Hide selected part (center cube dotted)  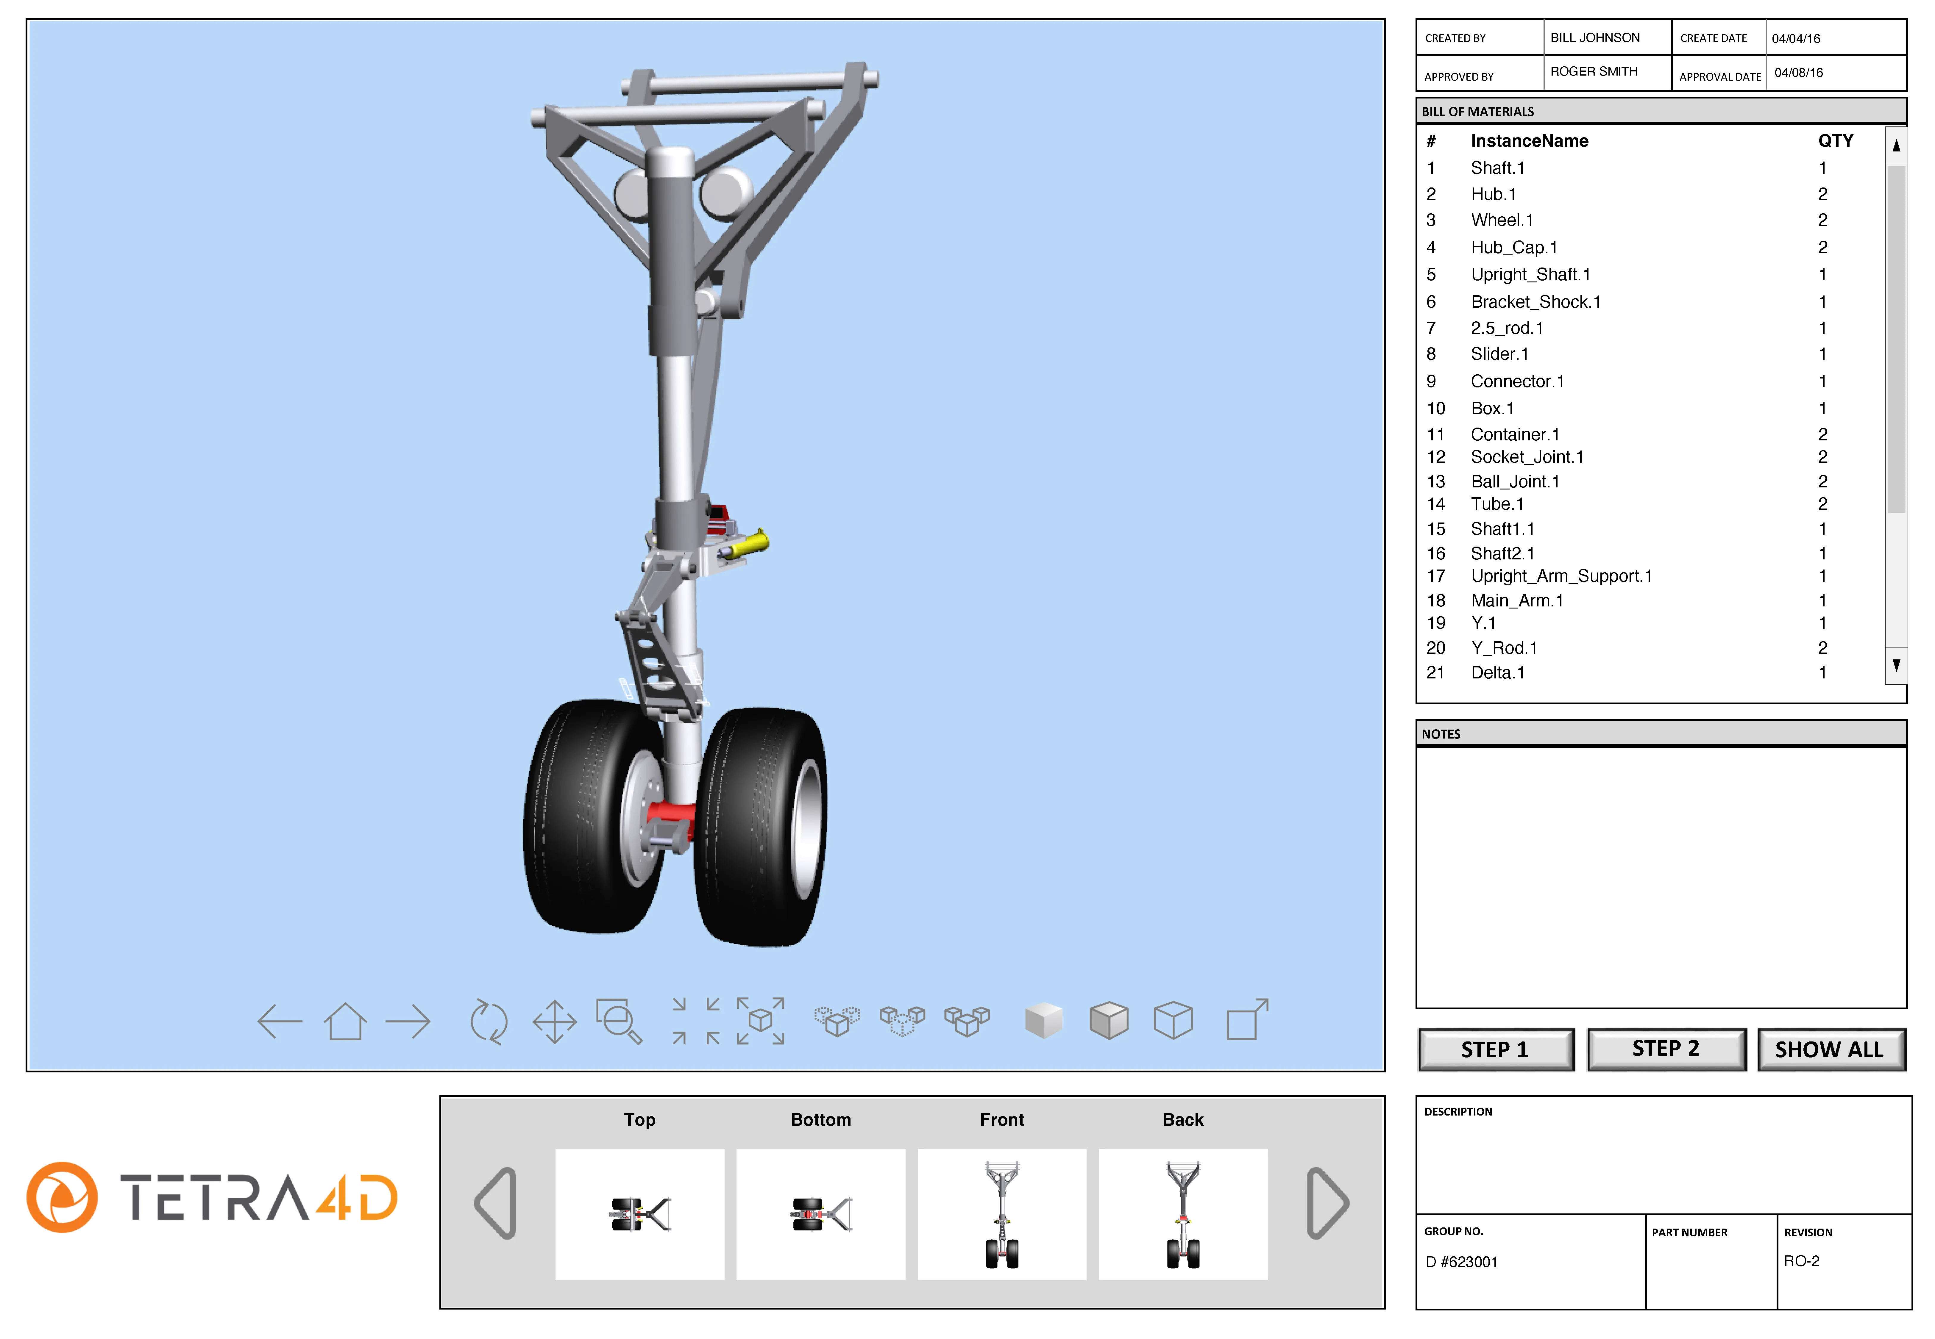[902, 1021]
